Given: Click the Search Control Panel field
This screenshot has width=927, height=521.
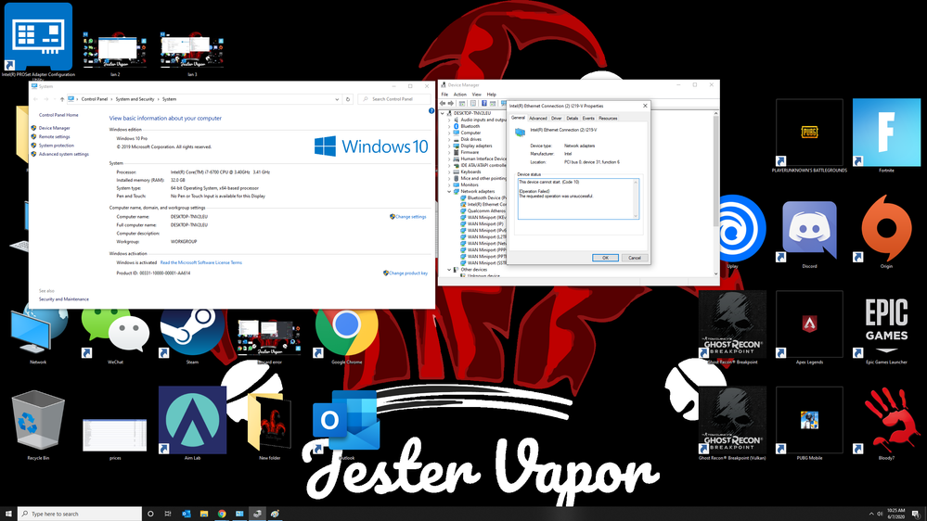Looking at the screenshot, I should [x=394, y=99].
